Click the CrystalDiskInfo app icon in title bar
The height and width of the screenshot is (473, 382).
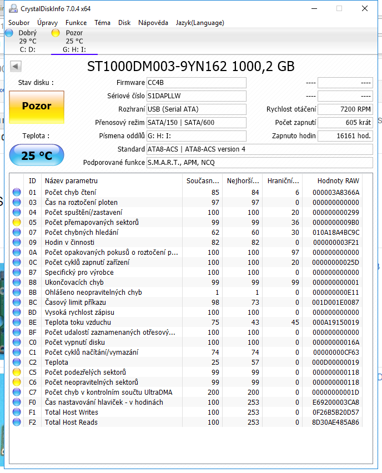(x=13, y=8)
